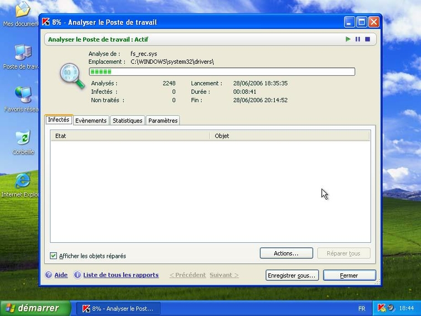Click the Kaspersky tray icon
The width and height of the screenshot is (421, 316).
pos(381,308)
